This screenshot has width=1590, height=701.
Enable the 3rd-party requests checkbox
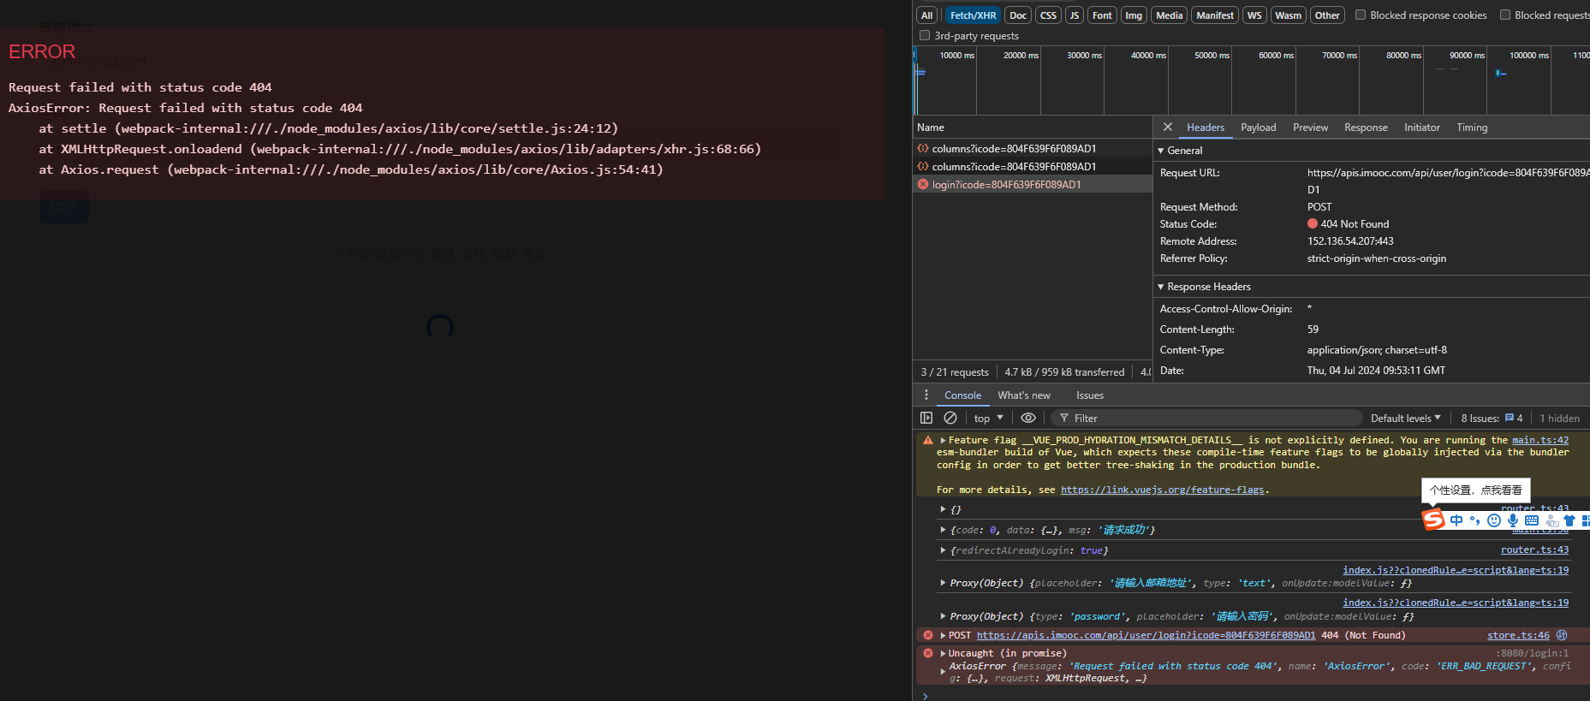925,35
